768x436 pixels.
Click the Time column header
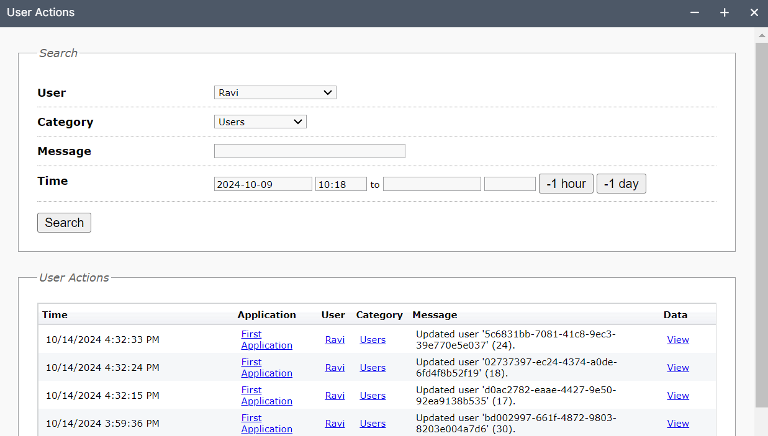click(x=55, y=315)
